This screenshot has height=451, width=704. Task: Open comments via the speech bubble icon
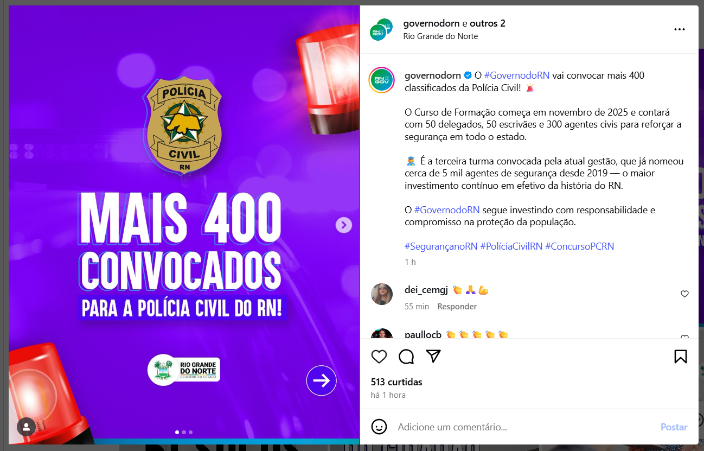click(406, 357)
